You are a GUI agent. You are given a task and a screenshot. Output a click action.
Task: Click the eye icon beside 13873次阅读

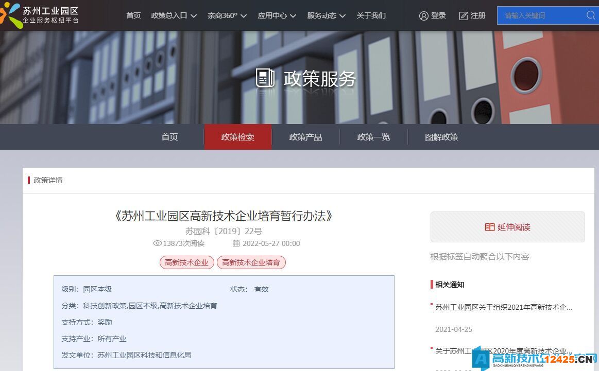click(157, 243)
